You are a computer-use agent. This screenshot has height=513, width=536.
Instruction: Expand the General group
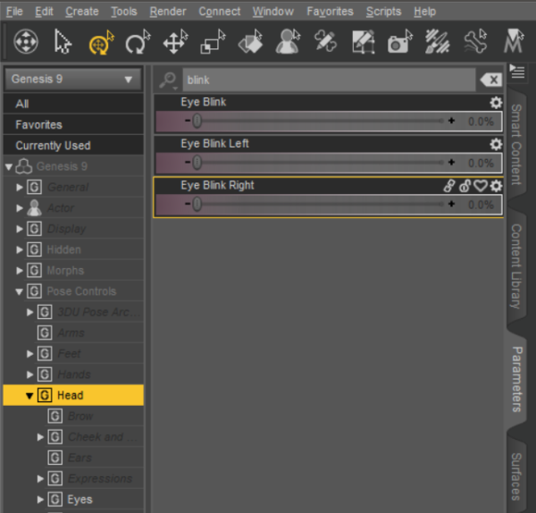tap(20, 188)
